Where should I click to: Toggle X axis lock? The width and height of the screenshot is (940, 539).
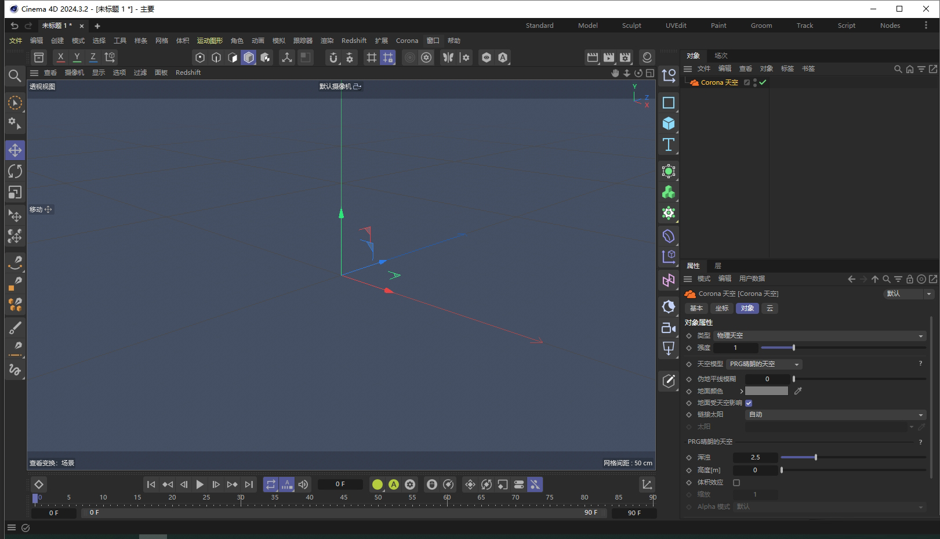click(60, 57)
